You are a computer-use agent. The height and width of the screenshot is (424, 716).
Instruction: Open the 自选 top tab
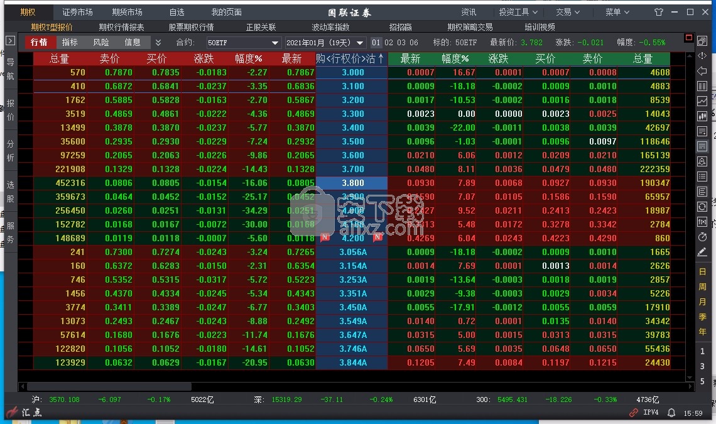[x=176, y=12]
